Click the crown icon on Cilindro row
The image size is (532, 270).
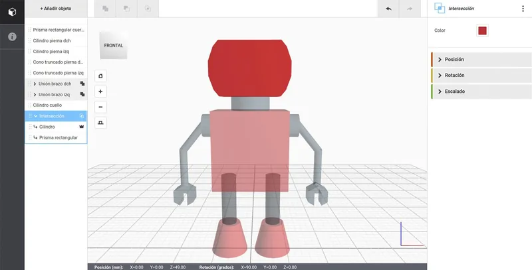point(81,127)
